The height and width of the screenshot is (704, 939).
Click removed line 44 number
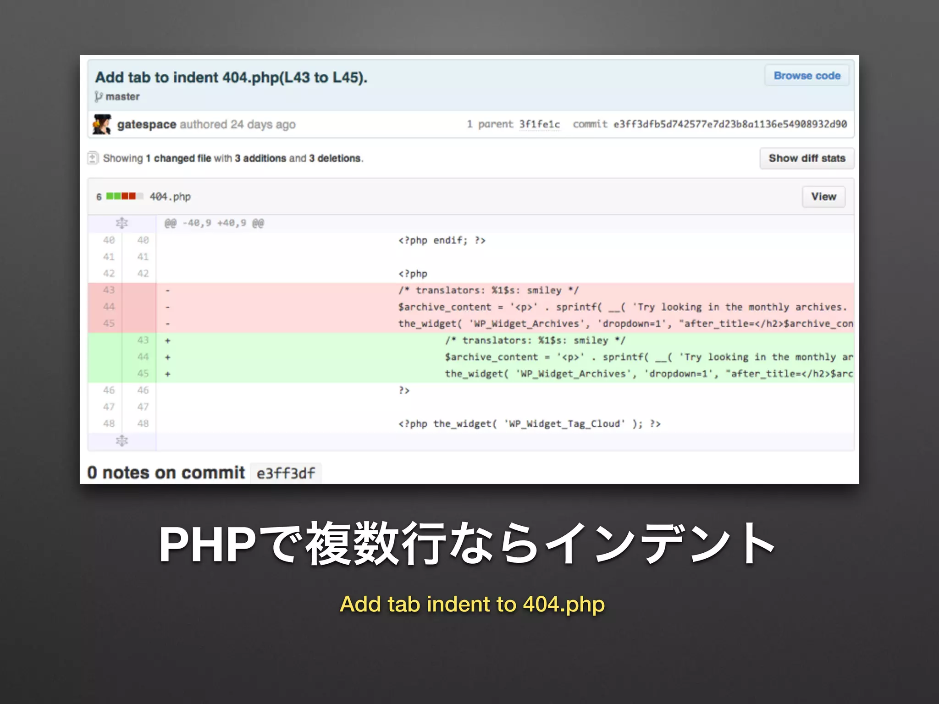pyautogui.click(x=109, y=307)
